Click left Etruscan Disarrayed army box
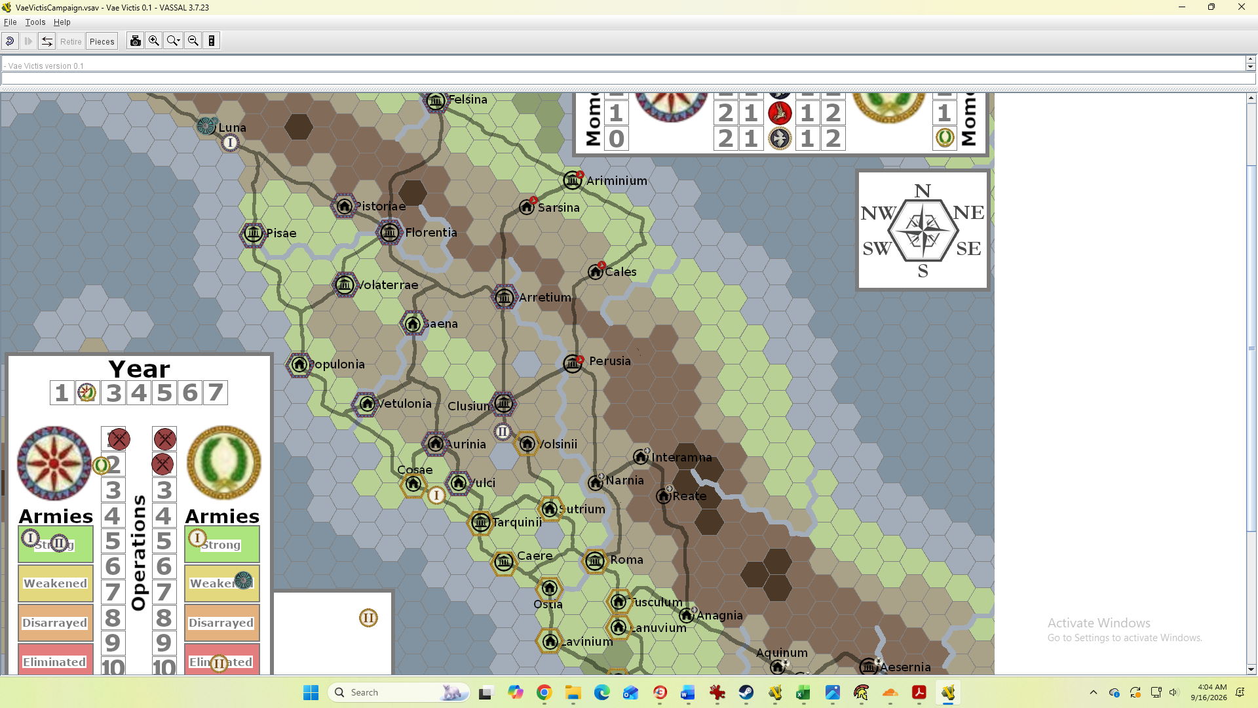 [x=56, y=623]
